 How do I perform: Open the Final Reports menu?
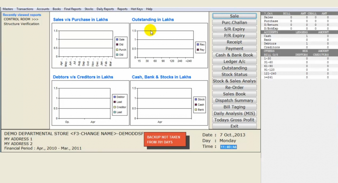click(73, 9)
